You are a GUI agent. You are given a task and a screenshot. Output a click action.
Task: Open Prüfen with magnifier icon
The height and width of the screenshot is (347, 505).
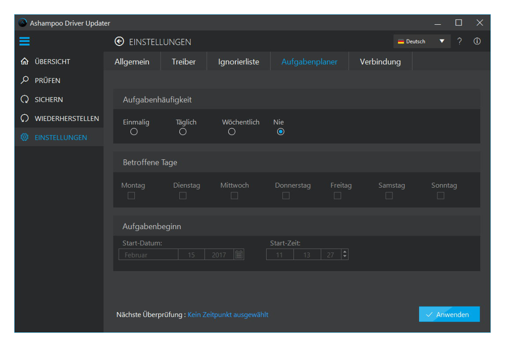click(x=24, y=80)
